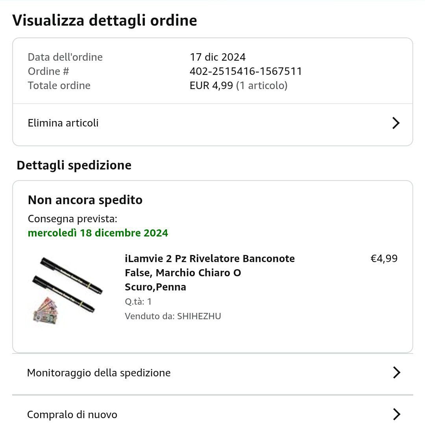The height and width of the screenshot is (428, 425).
Task: Click seller name SHIHEZHU
Action: pos(199,316)
